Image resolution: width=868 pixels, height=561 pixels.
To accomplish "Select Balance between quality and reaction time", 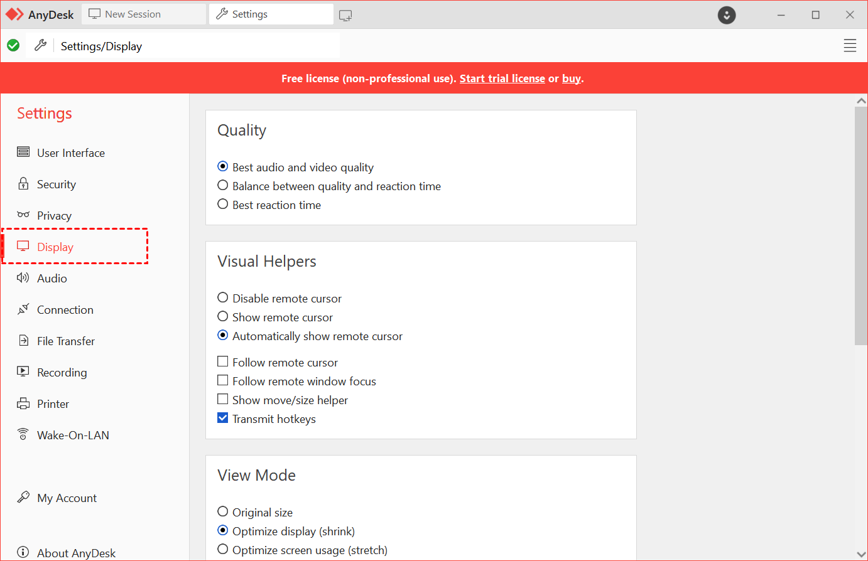I will tap(329, 186).
